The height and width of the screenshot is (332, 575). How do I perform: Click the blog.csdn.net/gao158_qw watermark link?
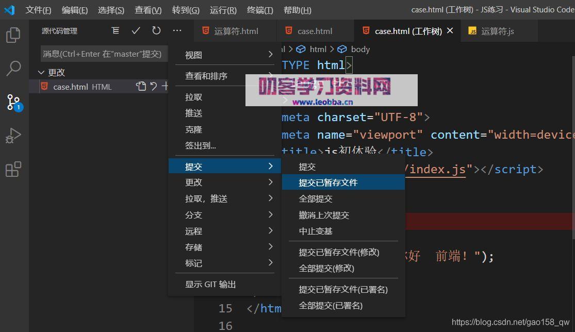click(x=510, y=322)
